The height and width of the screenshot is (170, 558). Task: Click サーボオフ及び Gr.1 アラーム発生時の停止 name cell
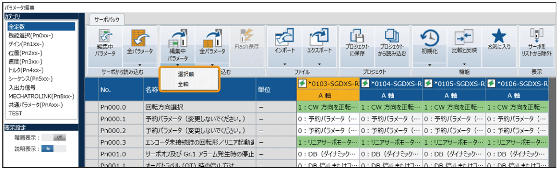click(199, 155)
